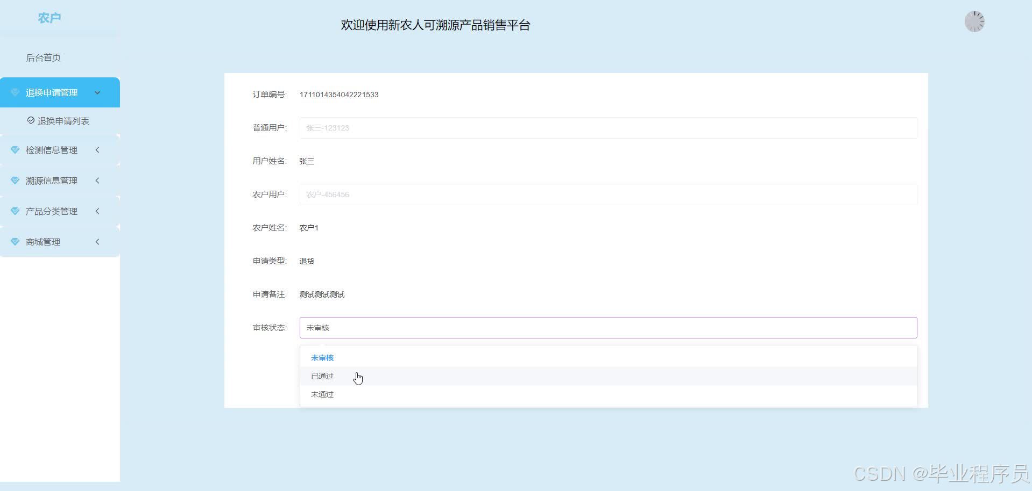Select the 未通过 option
Screen dimensions: 1032x491
322,394
